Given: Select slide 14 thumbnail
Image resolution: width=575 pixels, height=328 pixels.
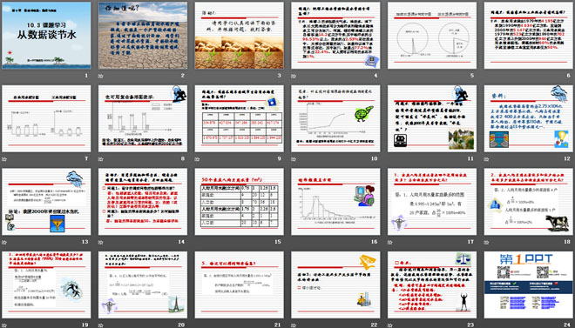Looking at the screenshot, I should point(143,202).
